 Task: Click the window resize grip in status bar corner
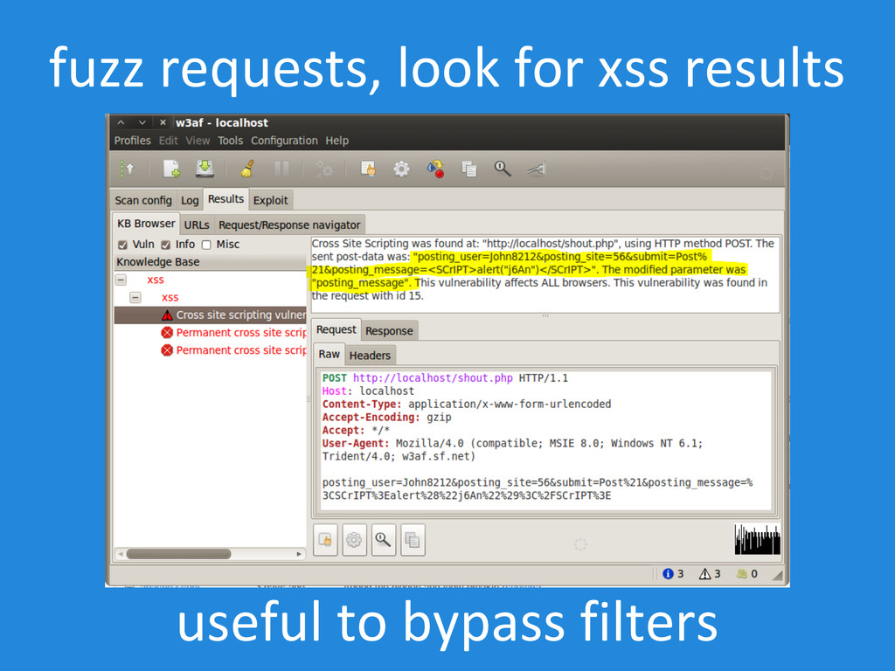(x=777, y=575)
